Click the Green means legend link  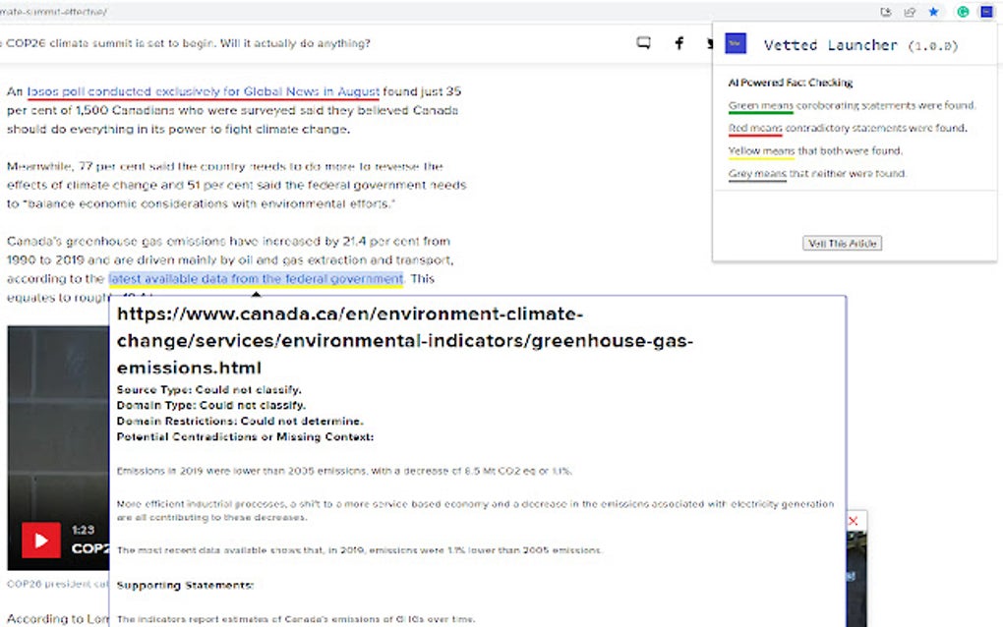(758, 105)
